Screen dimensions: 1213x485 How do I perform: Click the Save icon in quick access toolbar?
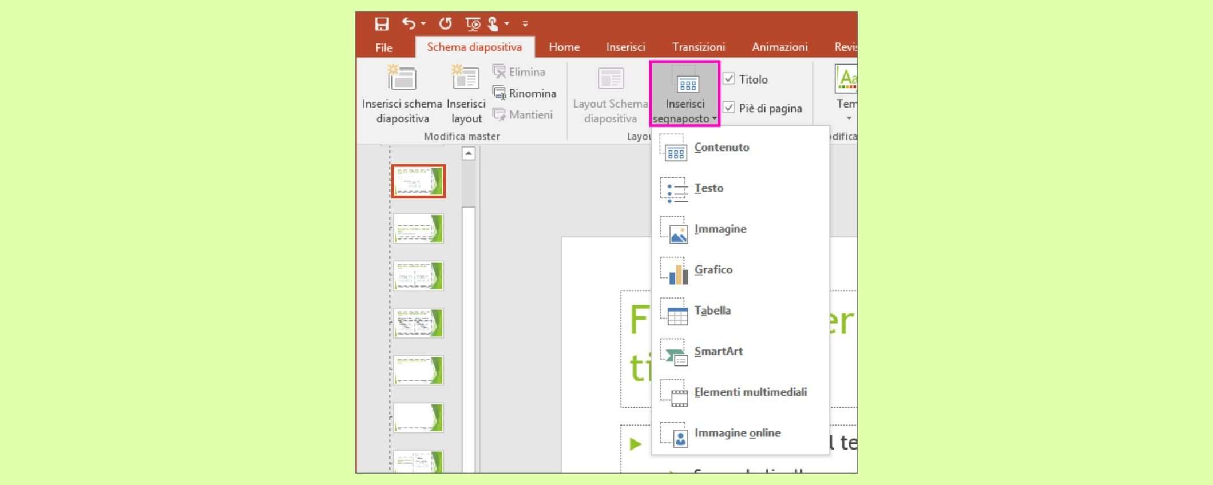[x=382, y=24]
